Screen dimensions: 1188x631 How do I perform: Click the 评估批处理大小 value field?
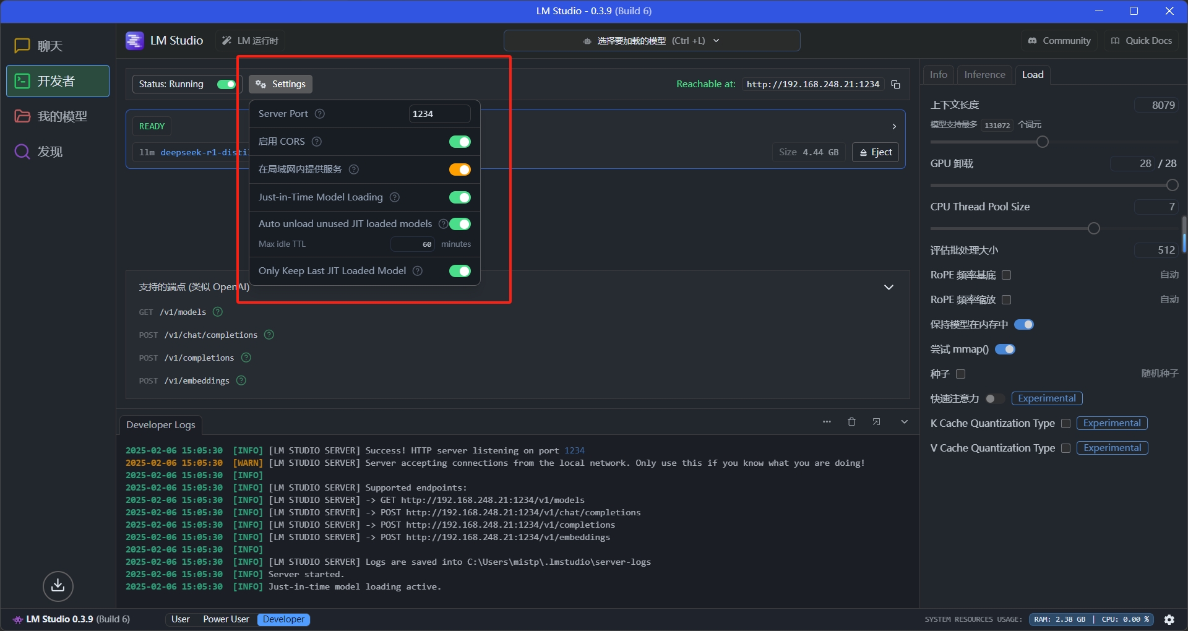pos(1156,250)
